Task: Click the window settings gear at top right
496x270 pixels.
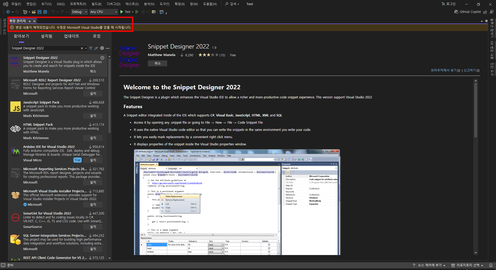Action: (x=486, y=21)
